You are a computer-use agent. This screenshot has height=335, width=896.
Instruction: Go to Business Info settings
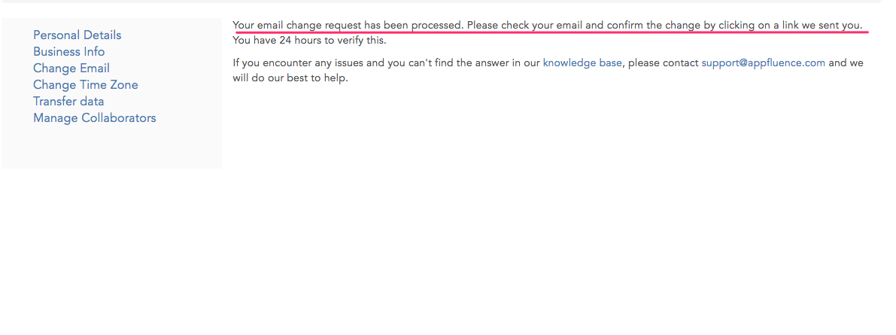pos(68,52)
